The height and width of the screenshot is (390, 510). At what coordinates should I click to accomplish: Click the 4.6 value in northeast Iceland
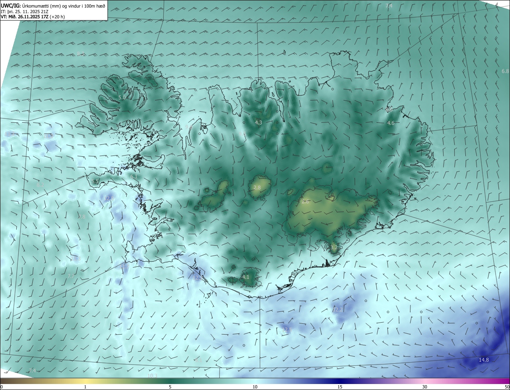391,123
